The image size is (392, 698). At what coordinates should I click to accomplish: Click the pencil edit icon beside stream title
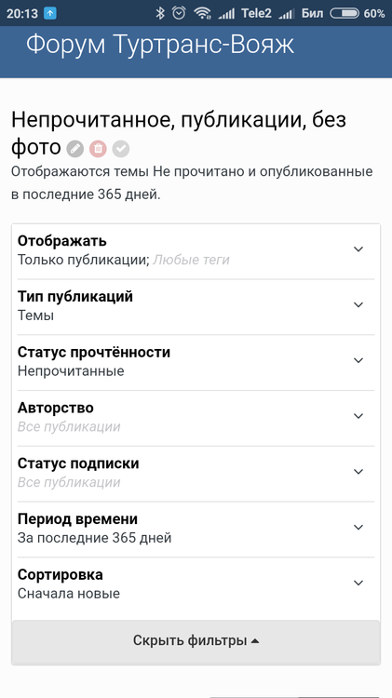[75, 149]
